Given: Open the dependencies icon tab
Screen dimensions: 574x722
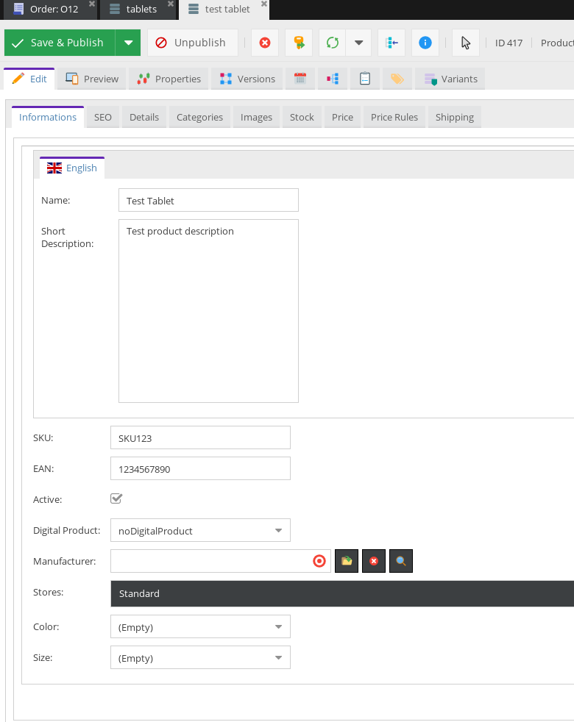Looking at the screenshot, I should (x=333, y=79).
